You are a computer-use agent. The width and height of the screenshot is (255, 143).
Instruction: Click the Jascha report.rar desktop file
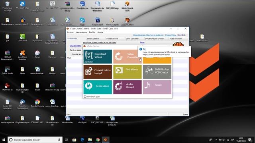click(x=7, y=120)
